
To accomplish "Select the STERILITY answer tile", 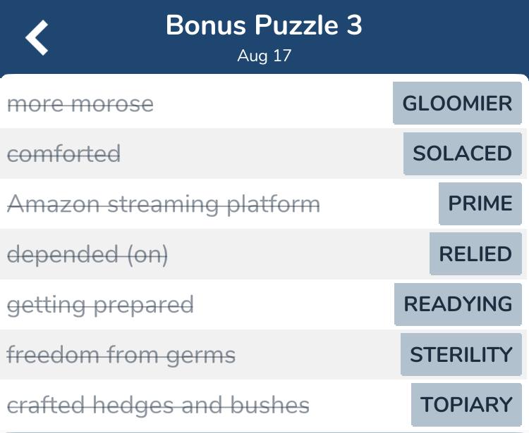I will point(461,354).
